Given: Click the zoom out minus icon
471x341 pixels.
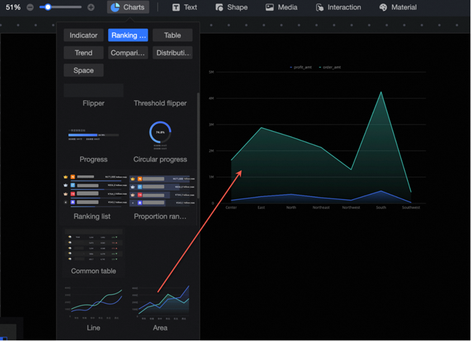Looking at the screenshot, I should click(30, 7).
